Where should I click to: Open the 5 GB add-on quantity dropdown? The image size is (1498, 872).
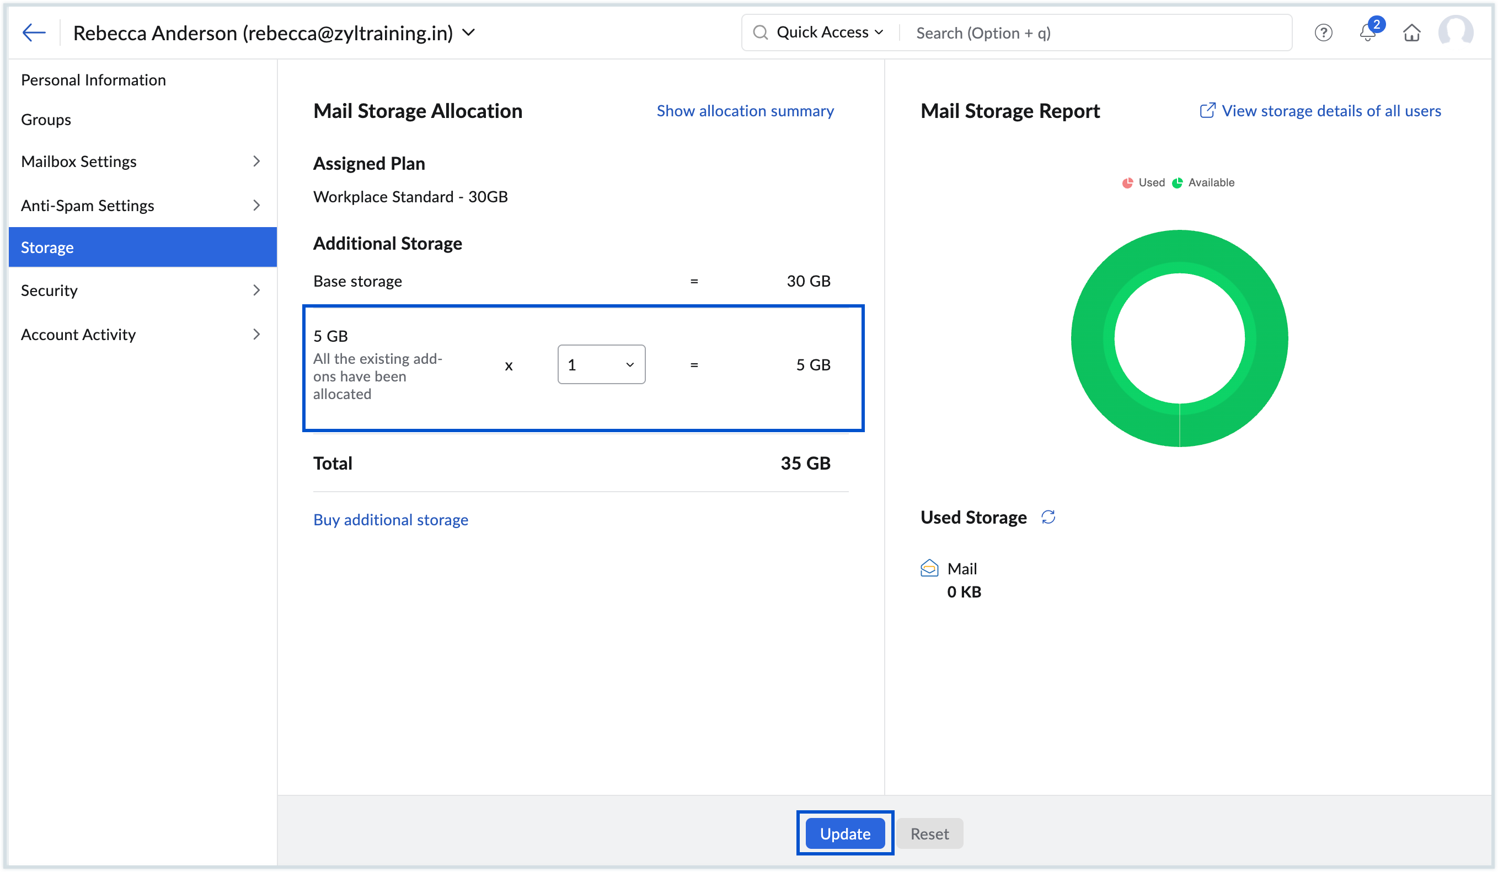[601, 365]
